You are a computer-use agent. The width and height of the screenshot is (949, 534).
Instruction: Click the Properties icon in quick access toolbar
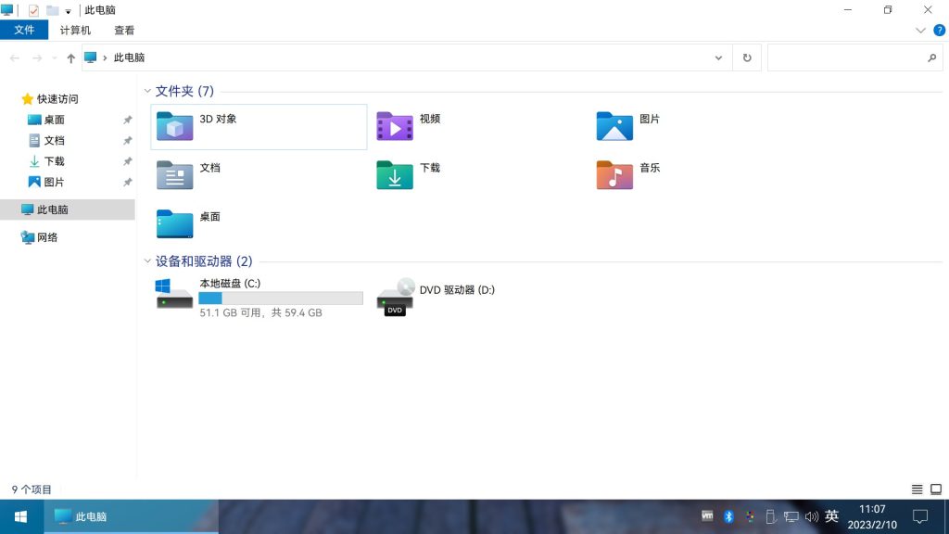pyautogui.click(x=32, y=9)
